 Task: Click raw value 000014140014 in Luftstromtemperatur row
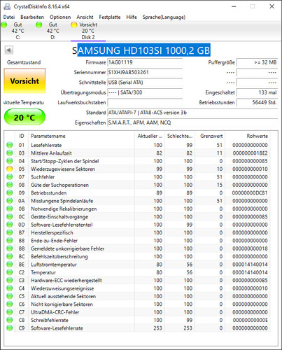click(x=250, y=265)
